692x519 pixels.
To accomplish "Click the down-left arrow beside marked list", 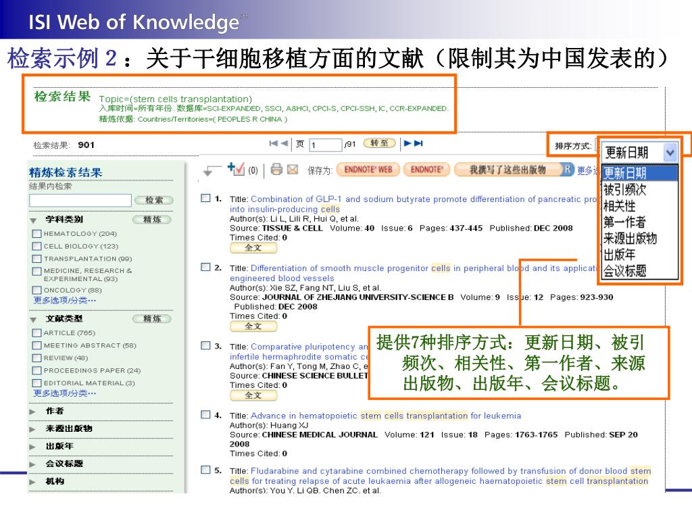I will (x=212, y=170).
